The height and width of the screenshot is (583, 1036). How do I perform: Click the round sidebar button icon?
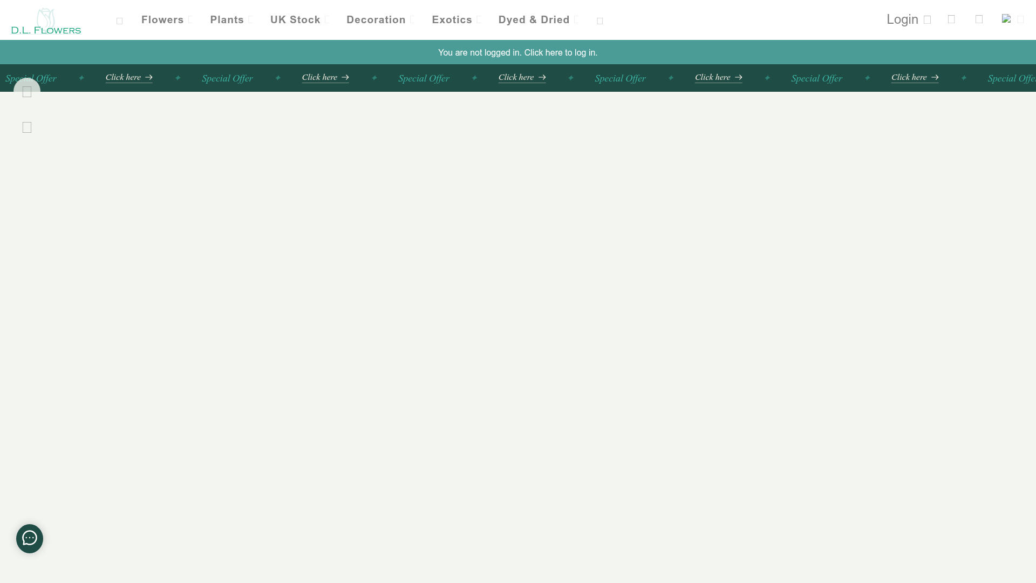point(27,92)
